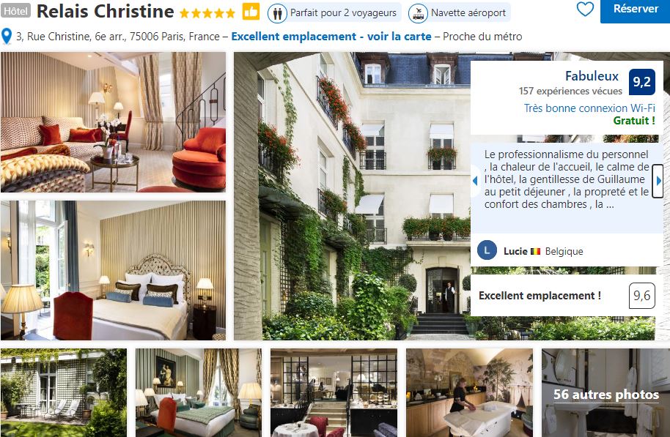Click the five-star rating

(x=207, y=12)
